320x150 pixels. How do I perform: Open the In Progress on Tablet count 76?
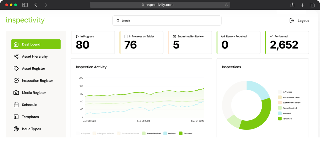[x=131, y=45]
